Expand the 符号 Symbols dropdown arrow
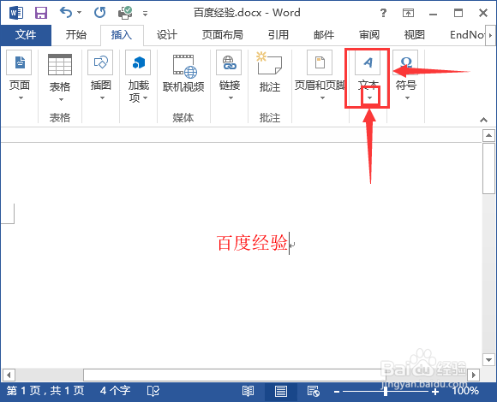The image size is (497, 402). point(407,98)
